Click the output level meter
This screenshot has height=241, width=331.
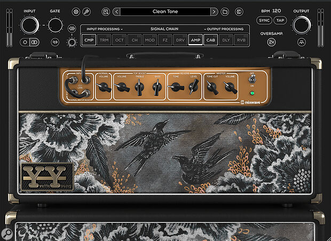coord(321,28)
